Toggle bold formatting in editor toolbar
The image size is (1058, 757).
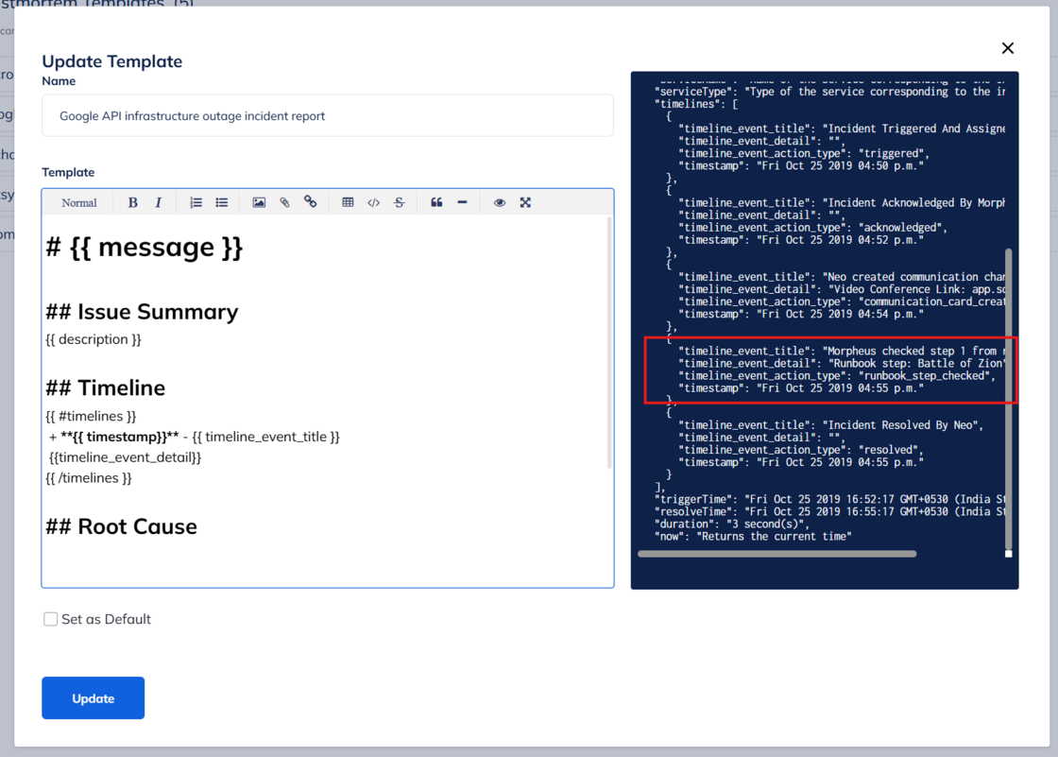click(x=132, y=202)
